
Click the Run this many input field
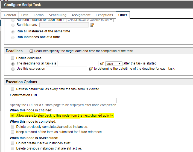pyautogui.click(x=64, y=25)
